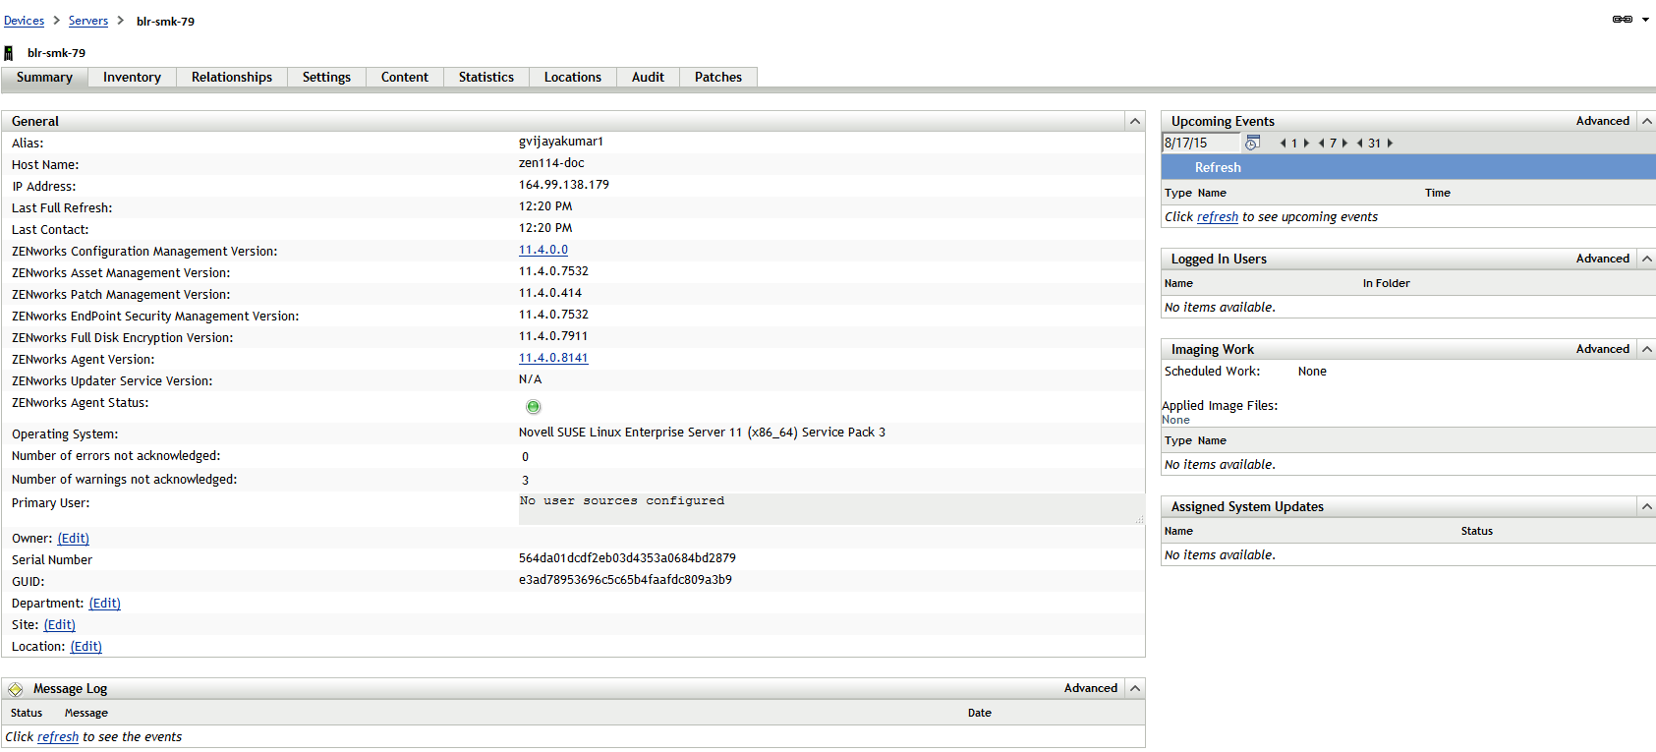1656x752 pixels.
Task: Edit the Site field
Action: (60, 625)
